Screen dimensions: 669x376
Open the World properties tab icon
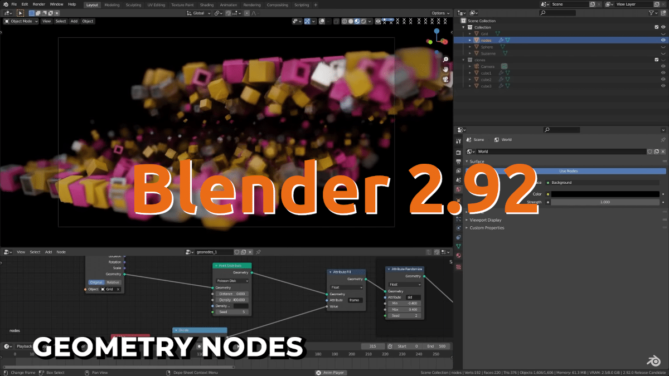[458, 189]
